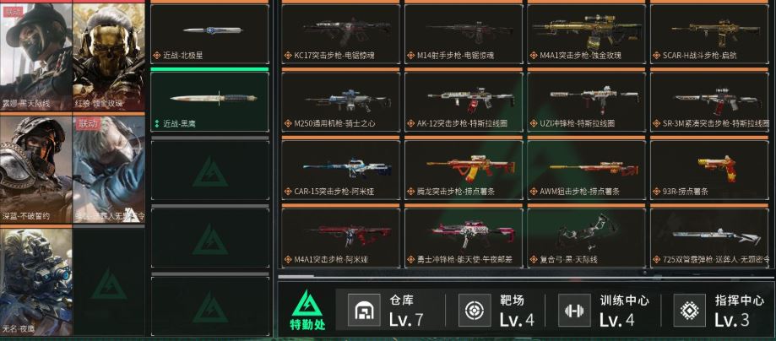Viewport: 776px width, 341px height.
Task: Select the 93R pistol skin
Action: (709, 170)
